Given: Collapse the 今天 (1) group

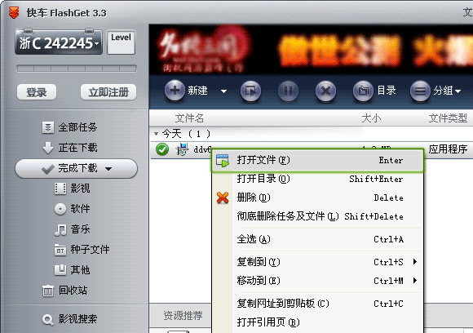Looking at the screenshot, I should [157, 133].
